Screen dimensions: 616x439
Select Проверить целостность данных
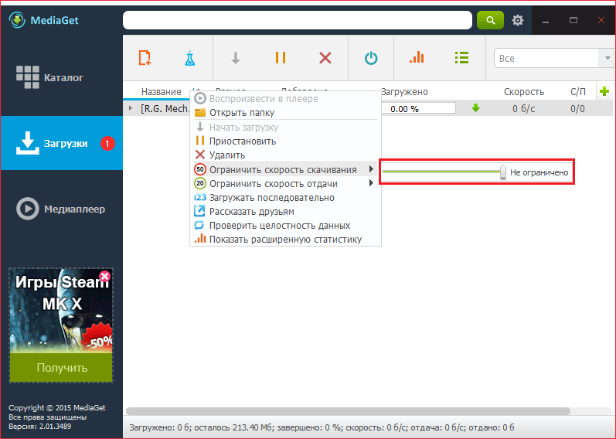point(285,226)
